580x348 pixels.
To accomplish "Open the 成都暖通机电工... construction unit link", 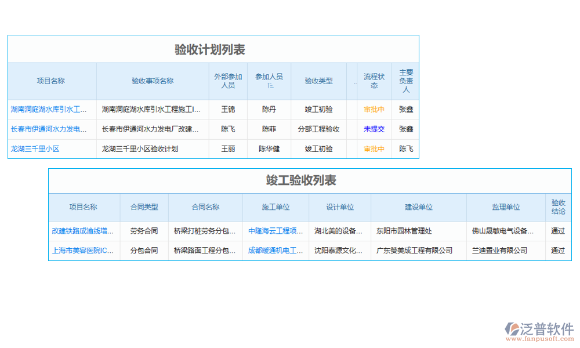I will (x=273, y=251).
